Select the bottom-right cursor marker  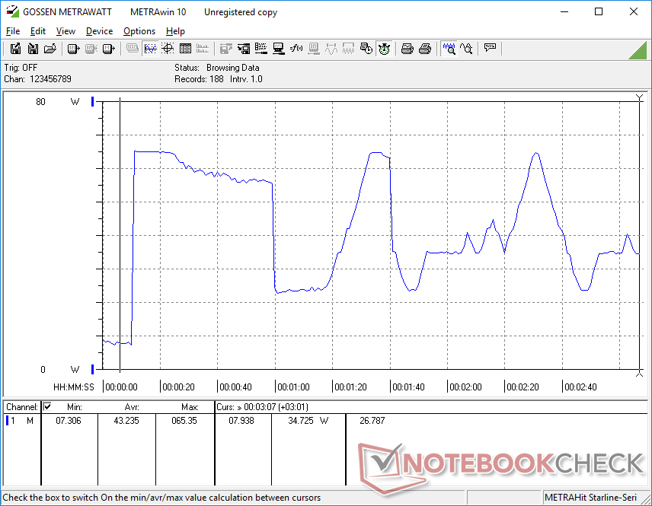click(640, 374)
